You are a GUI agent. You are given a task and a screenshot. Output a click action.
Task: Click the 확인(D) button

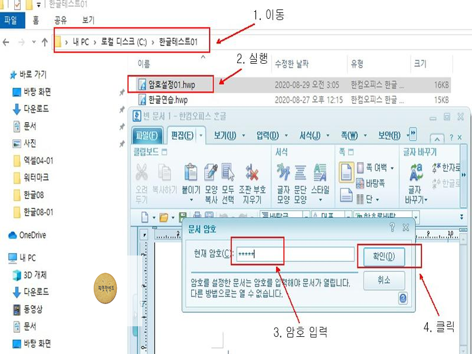pos(384,257)
